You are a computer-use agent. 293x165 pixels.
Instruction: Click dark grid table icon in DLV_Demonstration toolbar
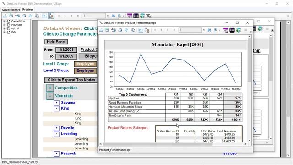point(136,16)
